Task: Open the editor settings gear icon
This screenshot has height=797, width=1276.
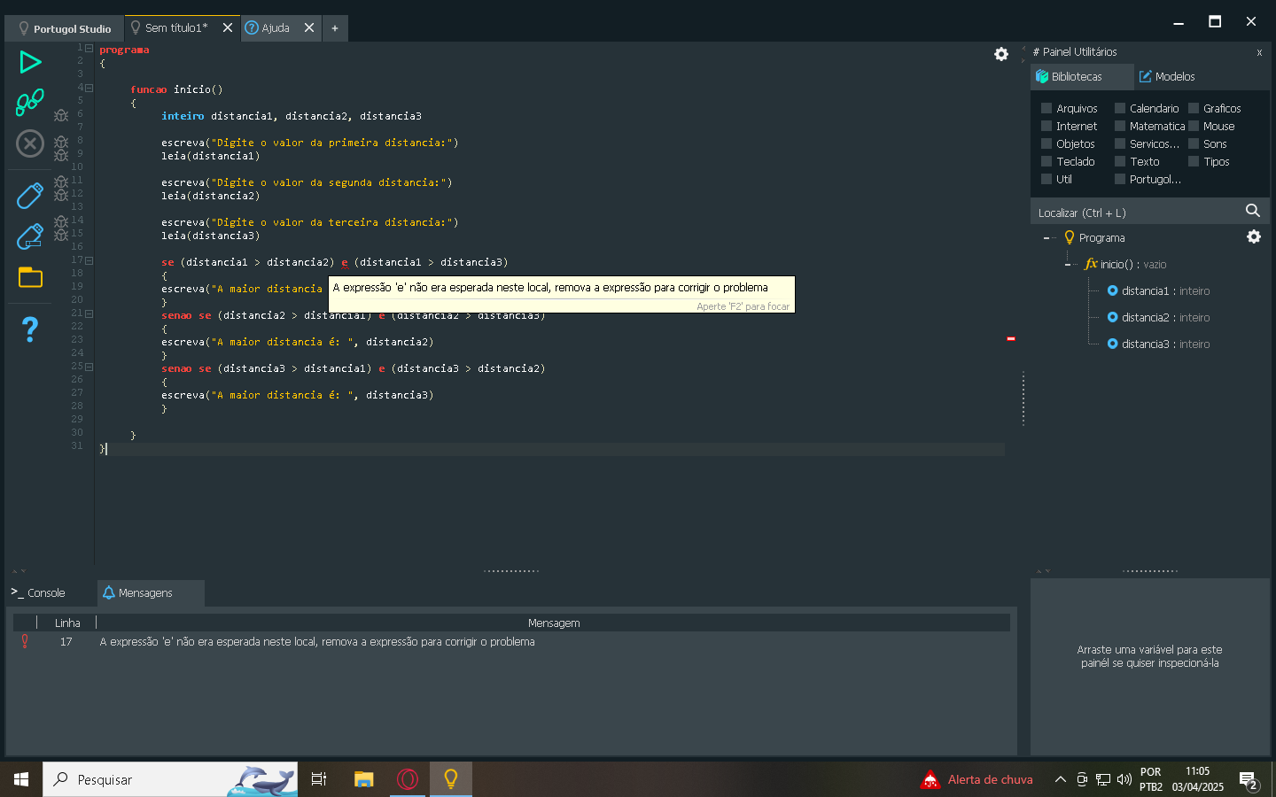Action: click(1001, 54)
